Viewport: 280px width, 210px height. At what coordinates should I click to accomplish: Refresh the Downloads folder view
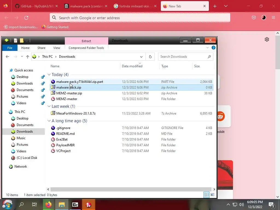coord(150,57)
